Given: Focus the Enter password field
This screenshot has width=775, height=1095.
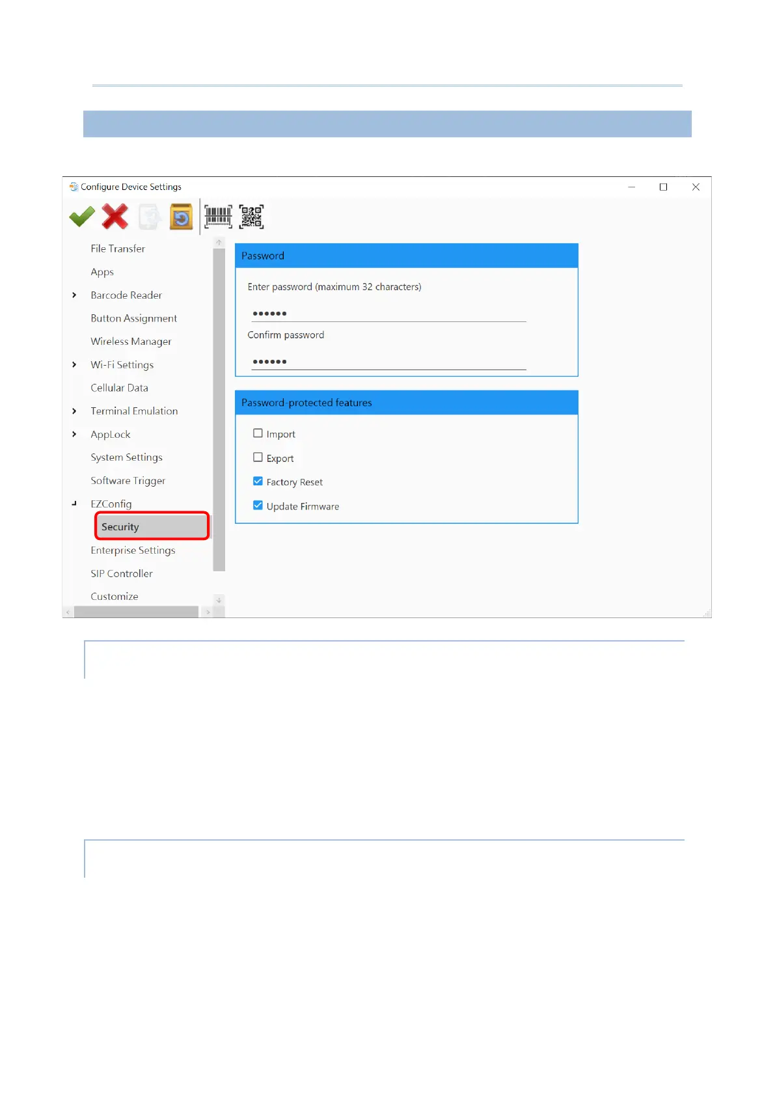Looking at the screenshot, I should (x=389, y=314).
